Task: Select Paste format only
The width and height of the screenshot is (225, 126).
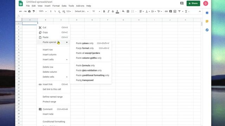Action: (91, 48)
